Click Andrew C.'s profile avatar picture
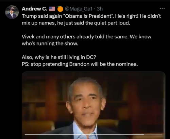170x139 pixels. [x=12, y=12]
